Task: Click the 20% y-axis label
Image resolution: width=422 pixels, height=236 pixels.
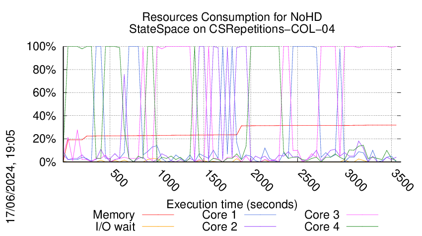Action: pyautogui.click(x=44, y=139)
